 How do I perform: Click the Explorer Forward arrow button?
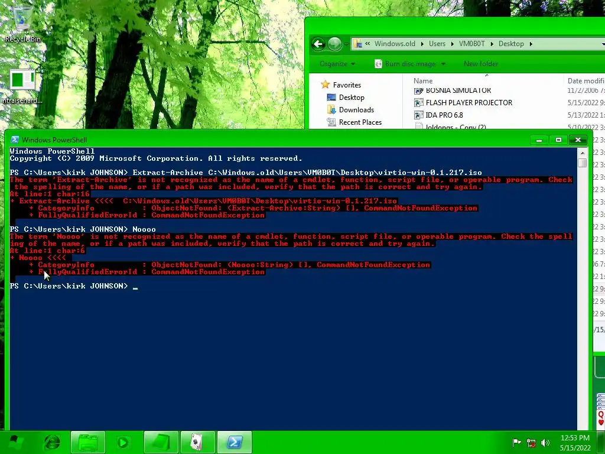coord(334,44)
